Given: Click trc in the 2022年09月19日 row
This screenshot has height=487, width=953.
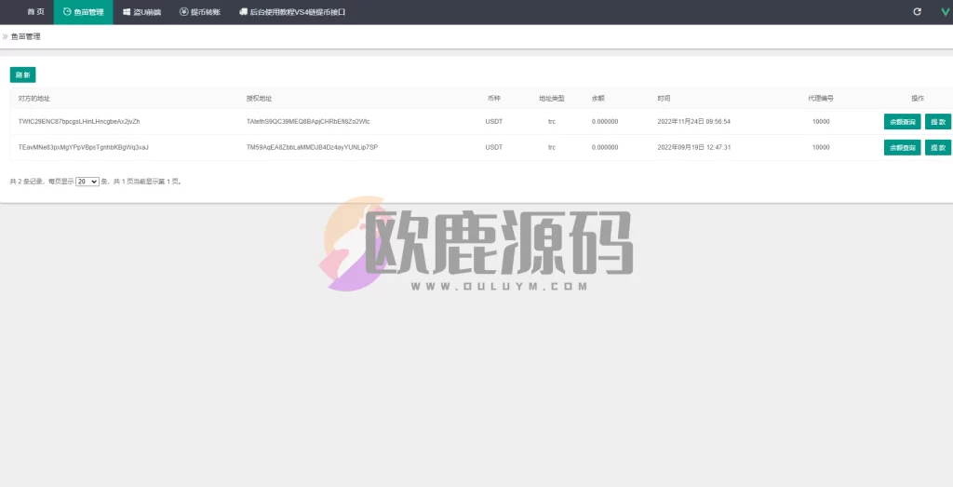Looking at the screenshot, I should point(552,148).
